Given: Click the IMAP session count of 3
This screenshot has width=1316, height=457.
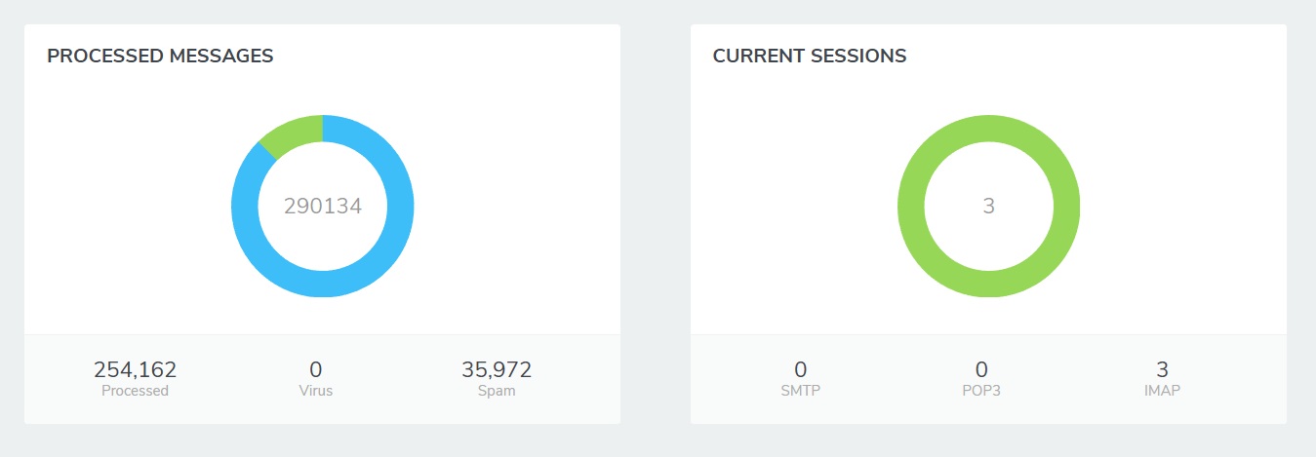Looking at the screenshot, I should coord(1162,369).
